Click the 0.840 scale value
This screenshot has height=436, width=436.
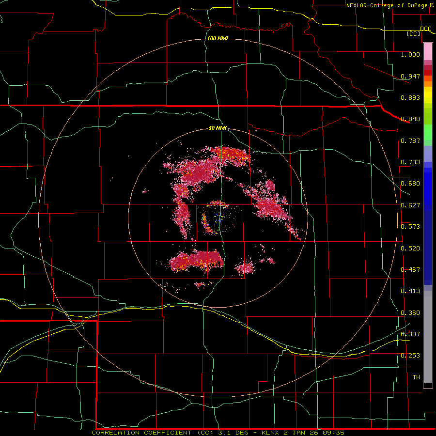pyautogui.click(x=410, y=119)
